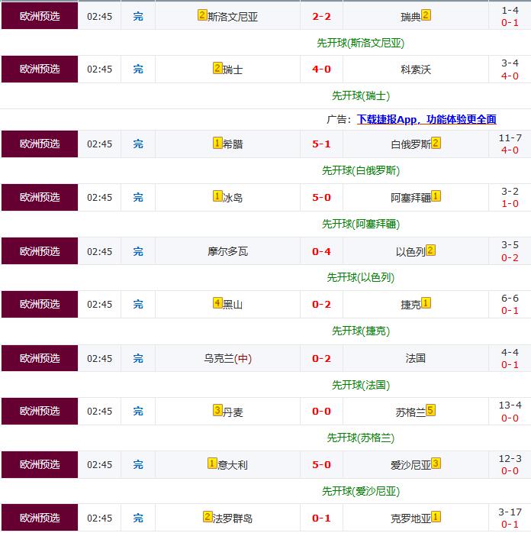Open the 0-4 score of 摩尔多瓦 vs 以色列

[321, 251]
